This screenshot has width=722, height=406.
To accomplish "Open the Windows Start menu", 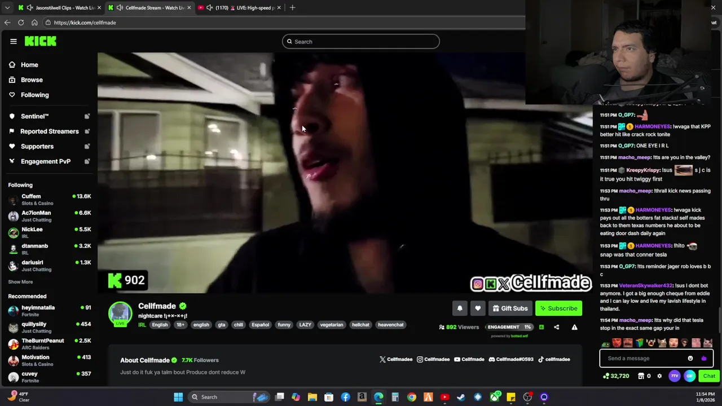I will point(178,397).
